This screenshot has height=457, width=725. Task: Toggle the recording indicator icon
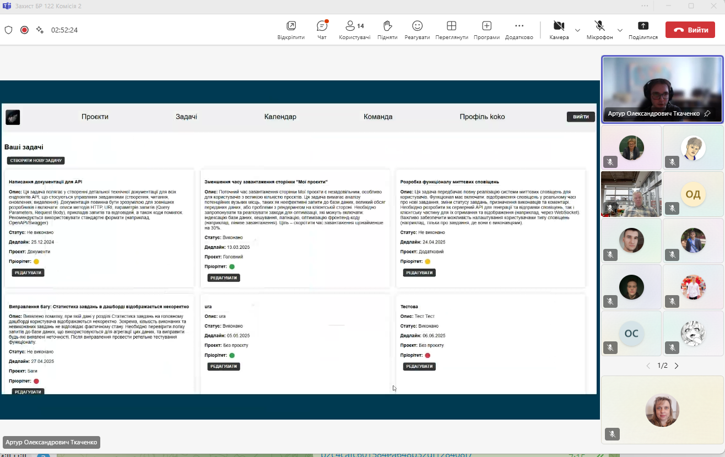(24, 30)
